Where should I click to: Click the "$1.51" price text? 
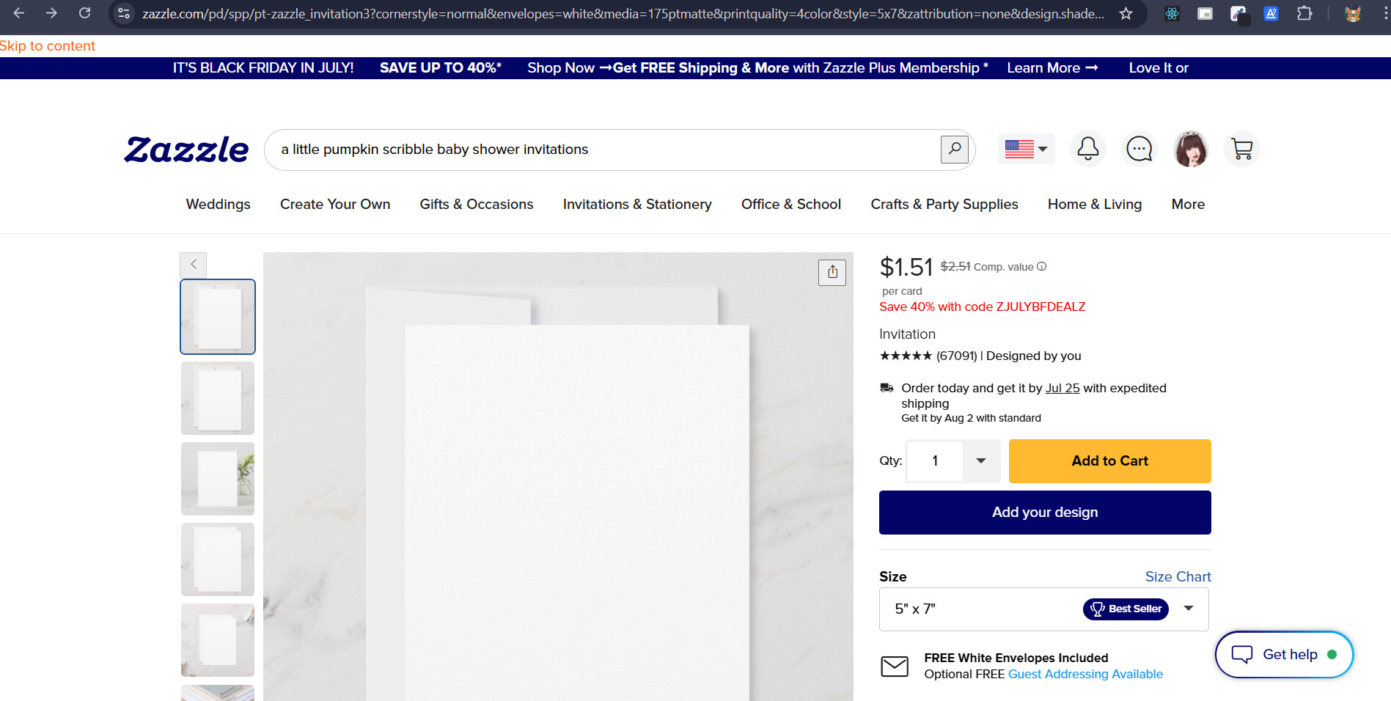tap(906, 267)
